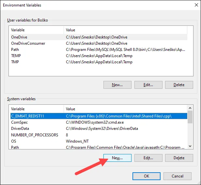
Task: Click New under System variables
Action: click(x=117, y=158)
